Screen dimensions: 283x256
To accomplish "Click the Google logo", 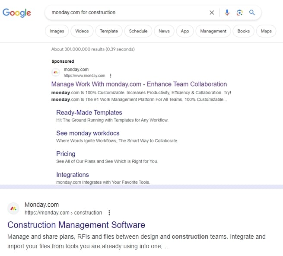I will (x=17, y=13).
